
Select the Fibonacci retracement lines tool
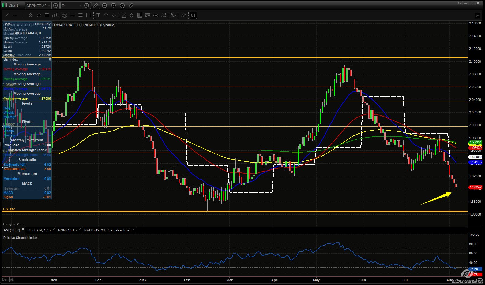(73, 15)
